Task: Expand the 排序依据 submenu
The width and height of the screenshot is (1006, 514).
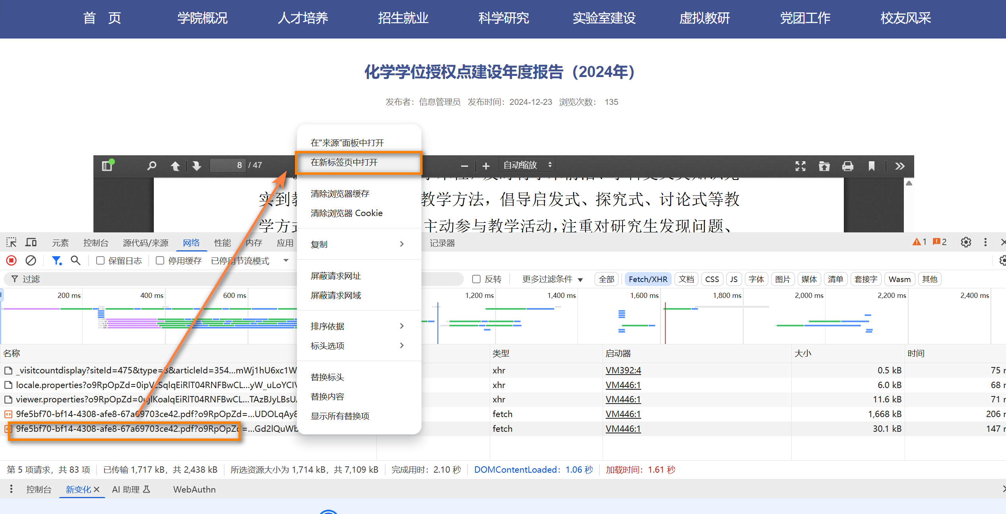Action: click(x=359, y=326)
